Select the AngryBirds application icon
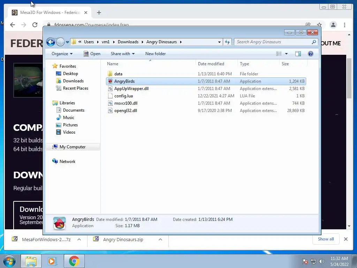The height and width of the screenshot is (268, 357). (x=110, y=81)
